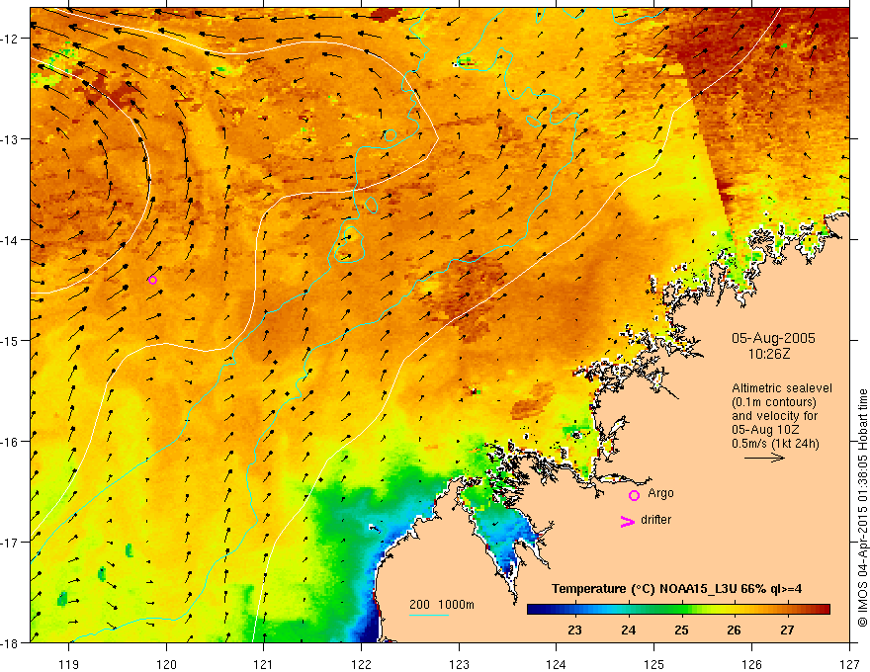This screenshot has height=672, width=870.
Task: Click the 0.5m/s velocity scale arrow
Action: point(764,458)
